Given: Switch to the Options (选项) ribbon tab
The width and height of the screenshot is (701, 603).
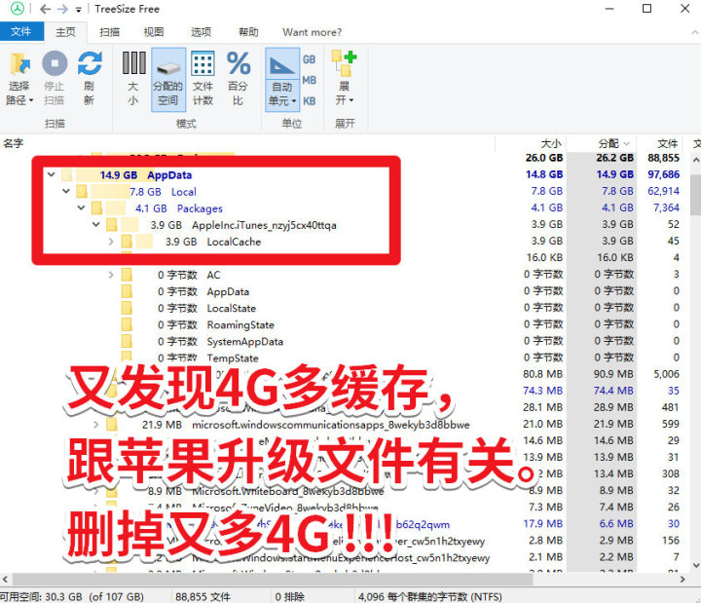Looking at the screenshot, I should [x=201, y=32].
